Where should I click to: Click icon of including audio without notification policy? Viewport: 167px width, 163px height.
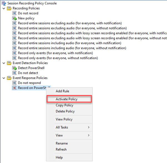[x=14, y=48]
